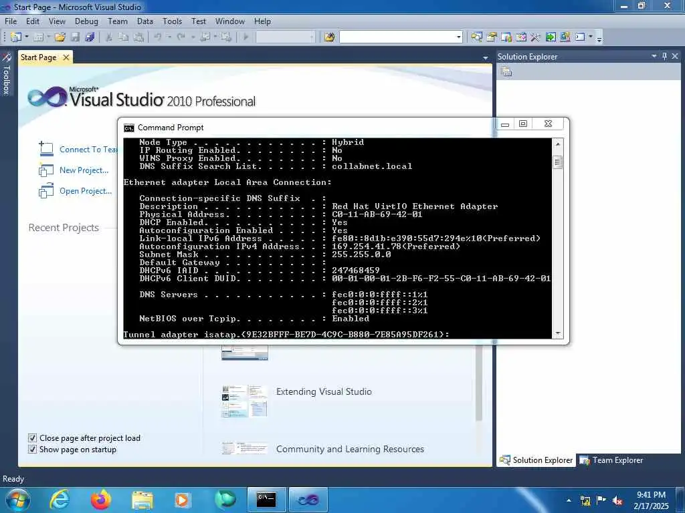Open the collapsed Toolbox side panel
685x513 pixels.
tap(7, 73)
